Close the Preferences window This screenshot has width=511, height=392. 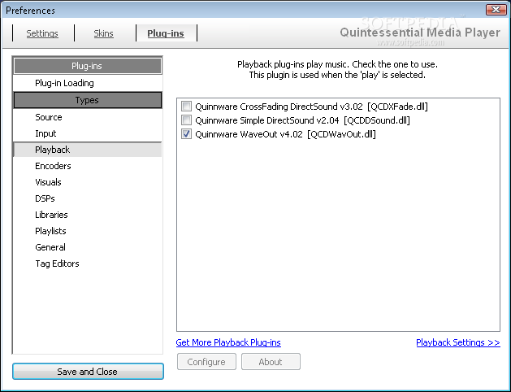click(496, 10)
